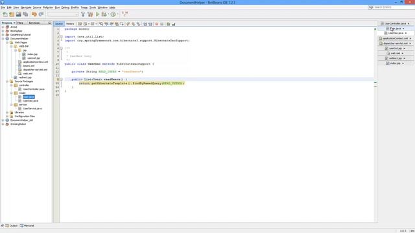Minimize the Projects panel with its corner icon
The width and height of the screenshot is (415, 233).
pos(49,23)
